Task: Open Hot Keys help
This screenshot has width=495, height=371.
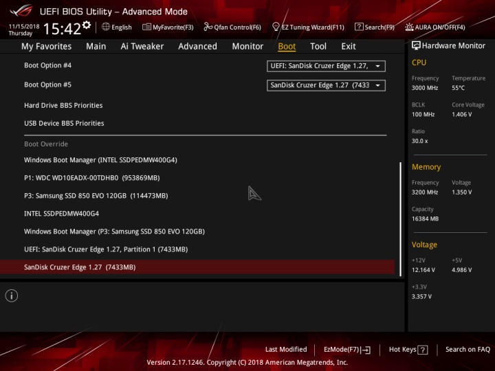Action: pyautogui.click(x=408, y=350)
